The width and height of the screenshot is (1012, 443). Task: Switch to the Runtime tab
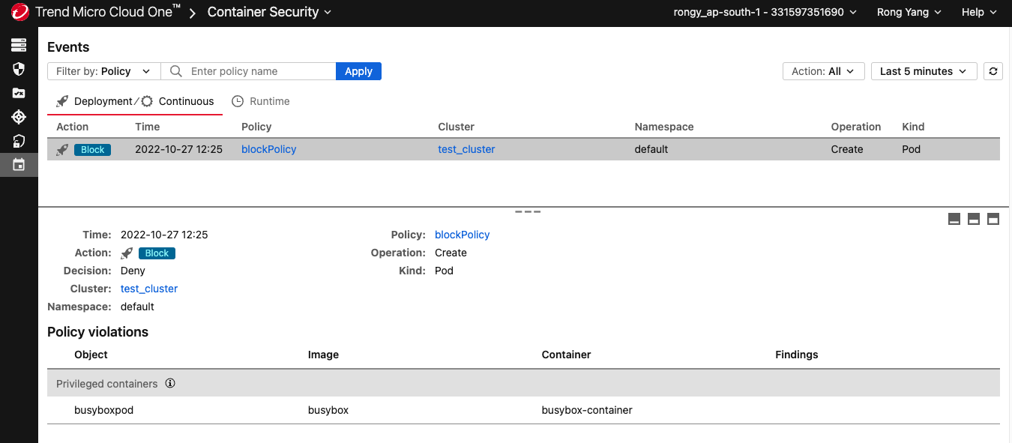click(x=261, y=101)
